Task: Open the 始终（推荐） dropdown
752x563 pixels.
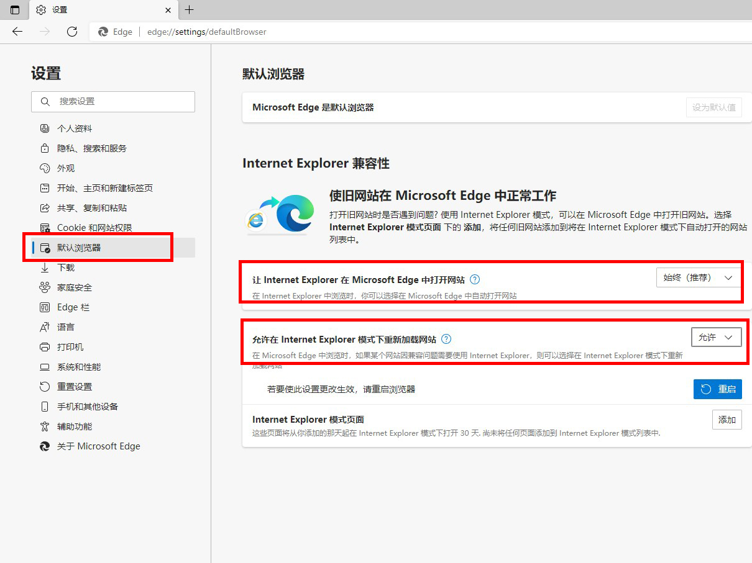Action: tap(699, 277)
